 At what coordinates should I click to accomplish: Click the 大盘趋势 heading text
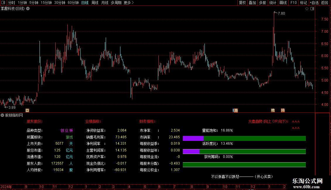point(268,121)
